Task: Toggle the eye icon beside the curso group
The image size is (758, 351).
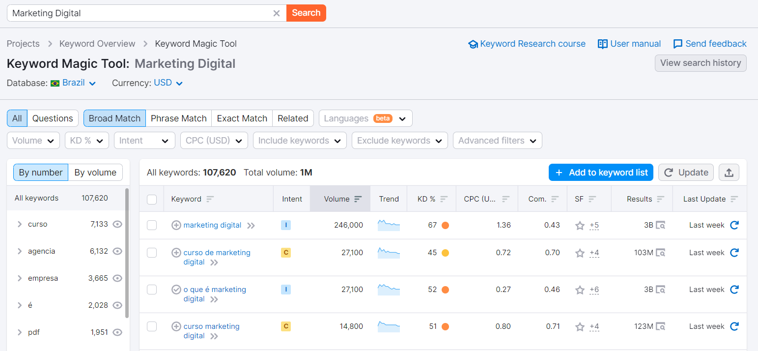Action: (117, 224)
